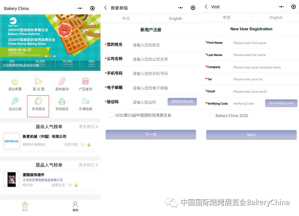Open Bakery China Autumn banner
Image resolution: width=299 pixels, height=216 pixels.
pos(50,42)
